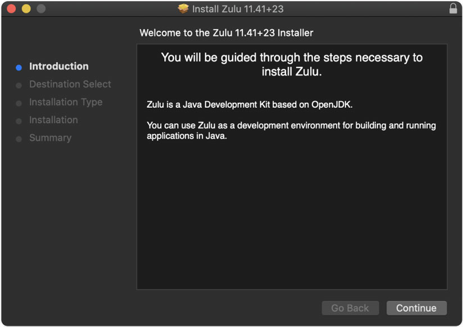Select the Destination Select step label
The width and height of the screenshot is (463, 327).
70,84
